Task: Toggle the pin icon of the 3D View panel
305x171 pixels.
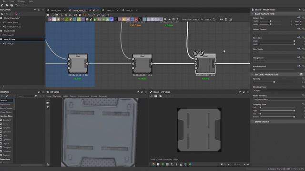Action: [138, 92]
